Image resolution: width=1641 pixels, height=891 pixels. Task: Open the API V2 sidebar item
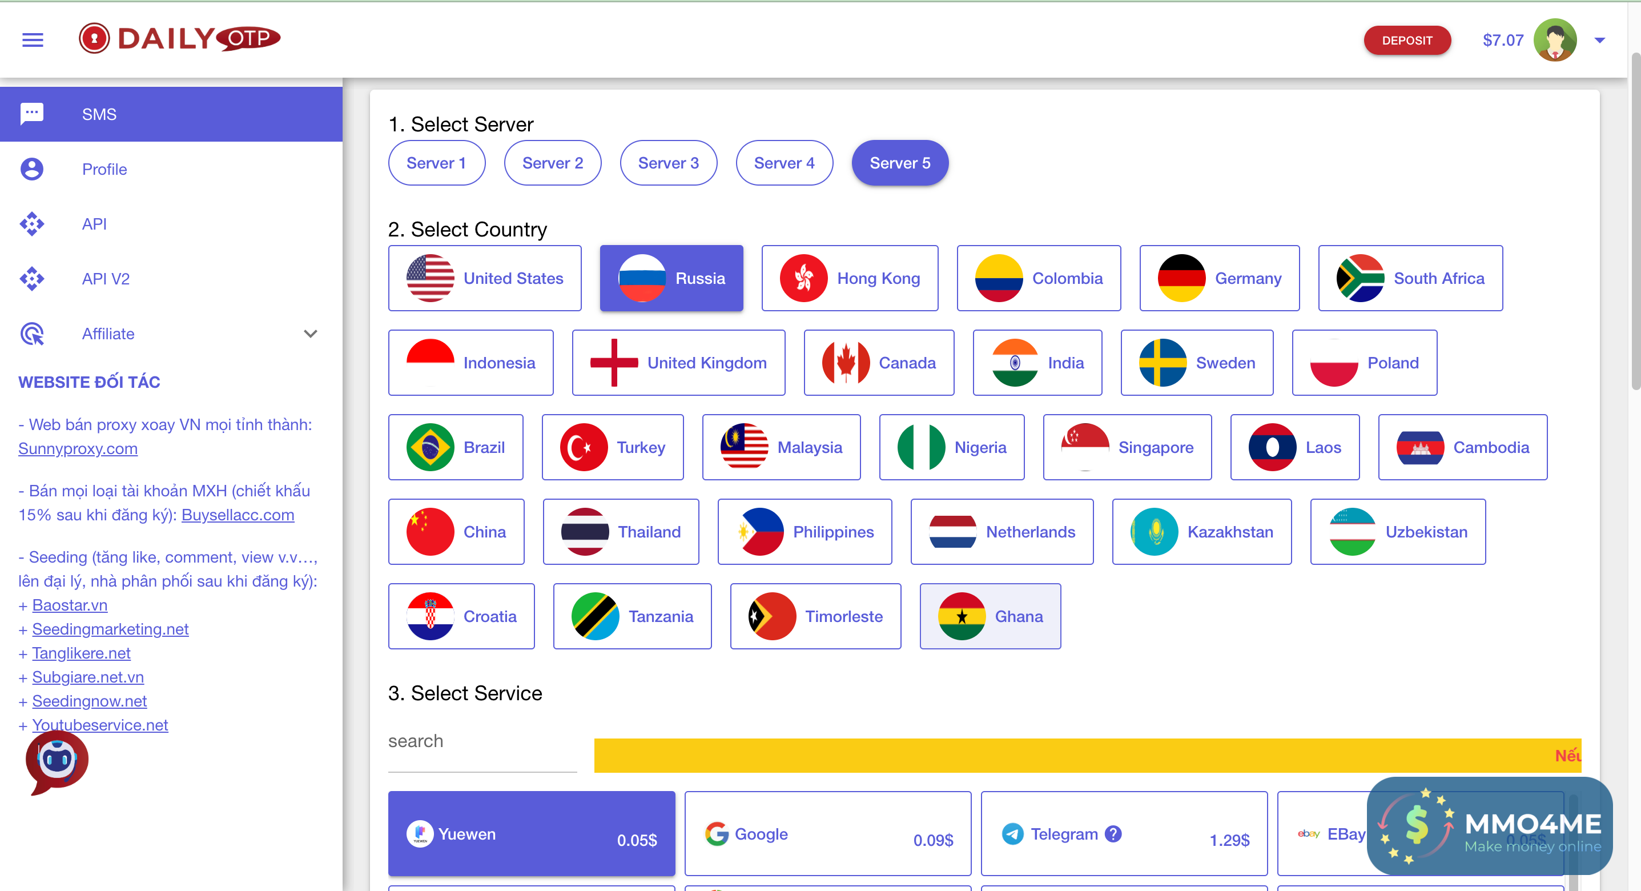[106, 279]
